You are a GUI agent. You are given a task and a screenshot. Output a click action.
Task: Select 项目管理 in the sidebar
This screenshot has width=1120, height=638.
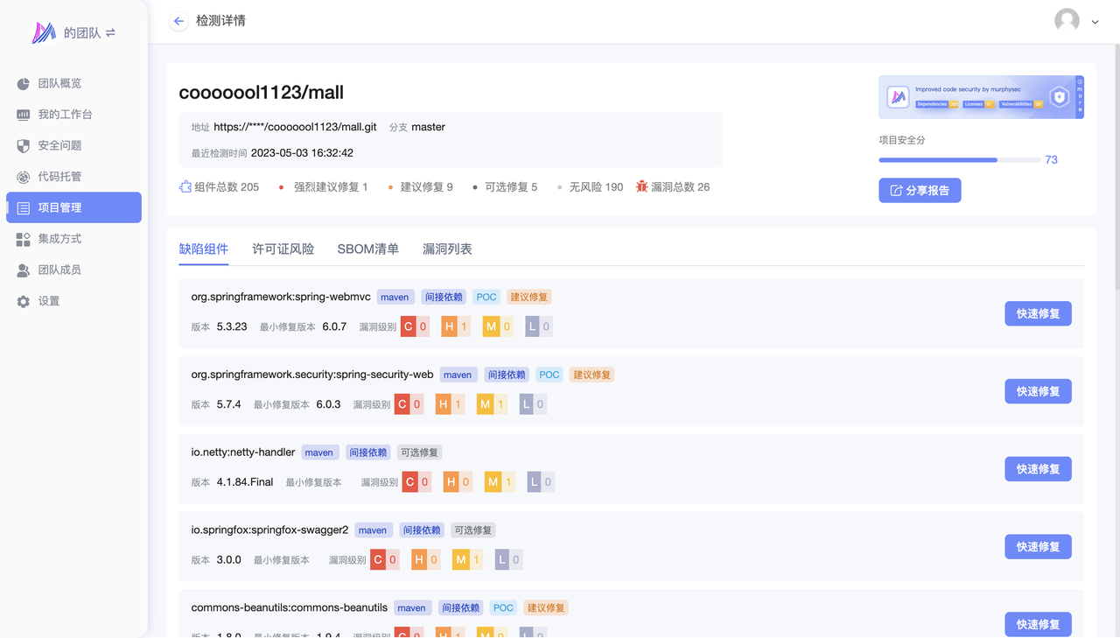click(73, 207)
